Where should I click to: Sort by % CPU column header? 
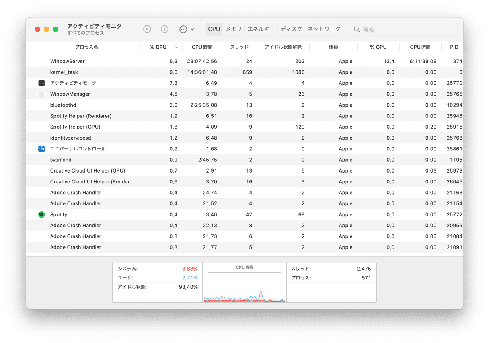click(x=158, y=47)
